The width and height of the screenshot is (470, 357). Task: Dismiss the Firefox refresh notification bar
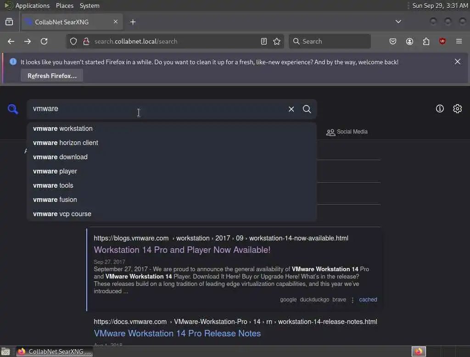point(458,62)
